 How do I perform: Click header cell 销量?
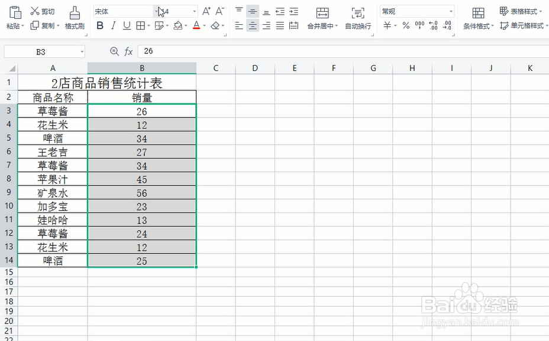coord(142,98)
